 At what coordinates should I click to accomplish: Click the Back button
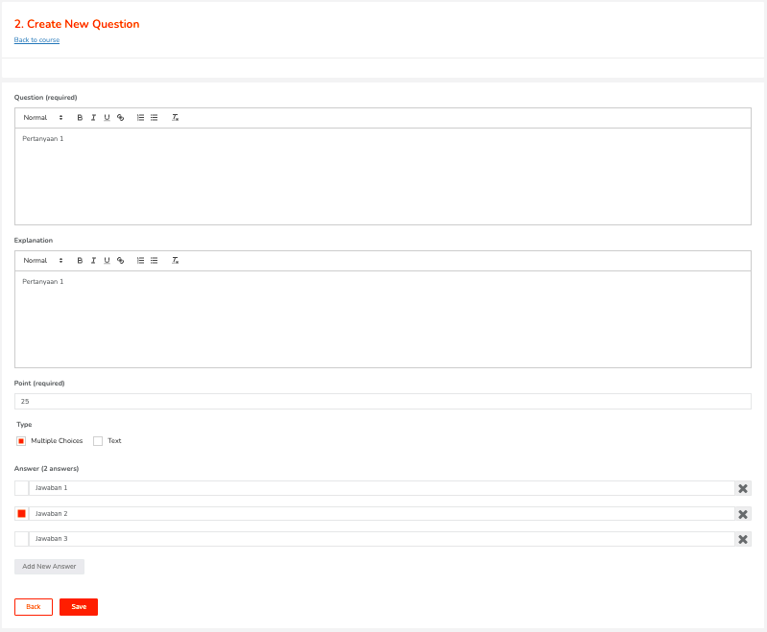pyautogui.click(x=34, y=606)
